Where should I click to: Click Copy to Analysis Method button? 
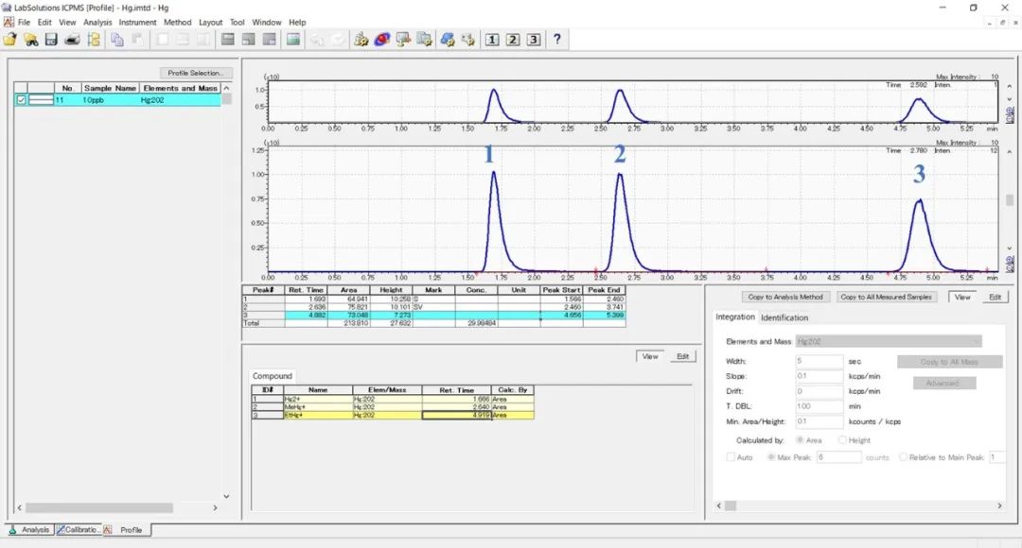point(786,297)
